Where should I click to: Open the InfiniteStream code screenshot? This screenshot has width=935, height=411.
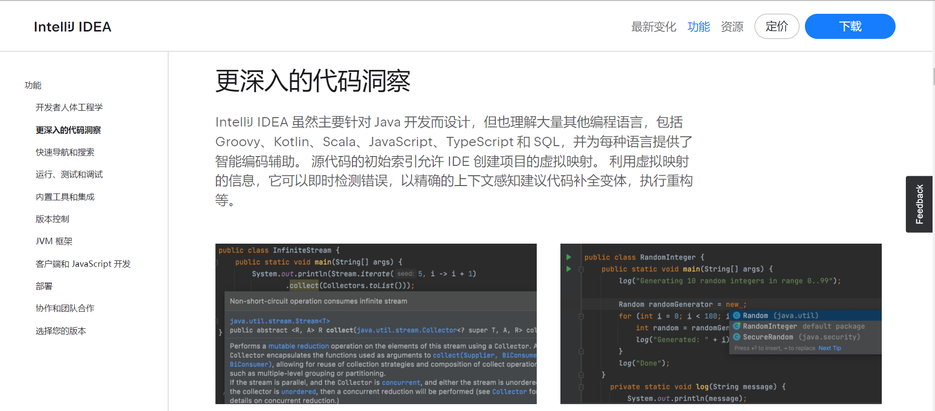coord(376,324)
